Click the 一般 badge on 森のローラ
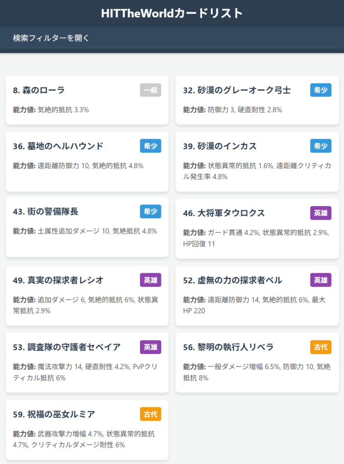This screenshot has height=464, width=344. (x=150, y=90)
